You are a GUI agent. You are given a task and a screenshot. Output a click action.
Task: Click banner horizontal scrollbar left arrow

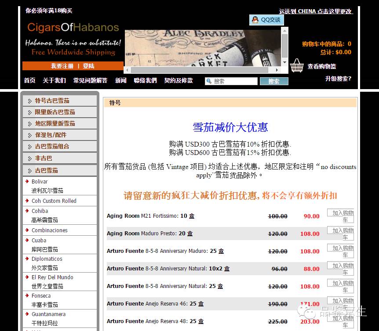tap(128, 70)
